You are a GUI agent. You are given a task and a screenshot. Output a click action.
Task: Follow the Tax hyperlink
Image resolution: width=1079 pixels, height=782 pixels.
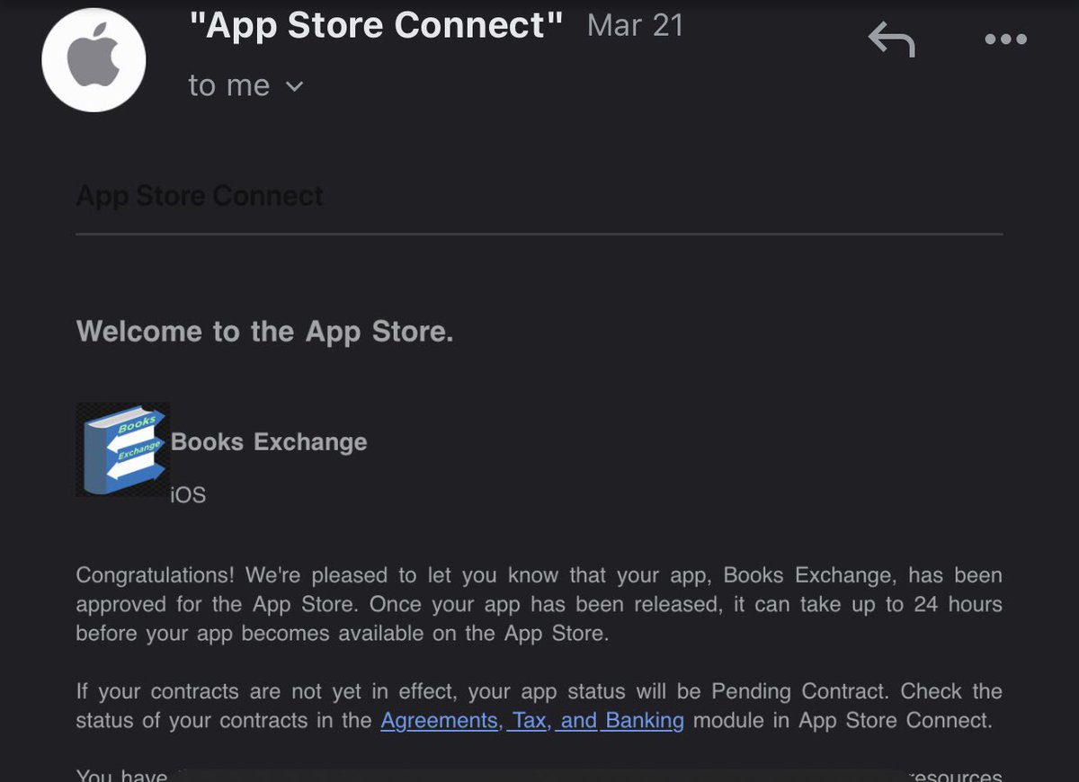tap(527, 720)
